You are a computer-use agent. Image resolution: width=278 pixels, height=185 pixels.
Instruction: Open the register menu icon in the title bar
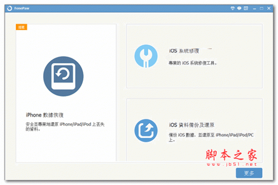(x=246, y=8)
